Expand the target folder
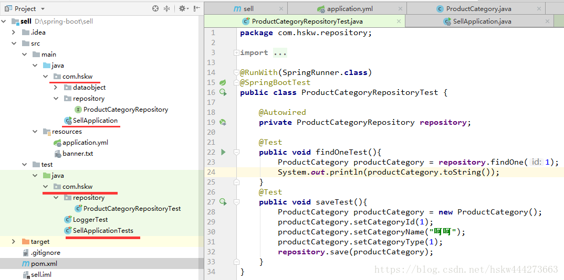The height and width of the screenshot is (280, 564). click(14, 242)
